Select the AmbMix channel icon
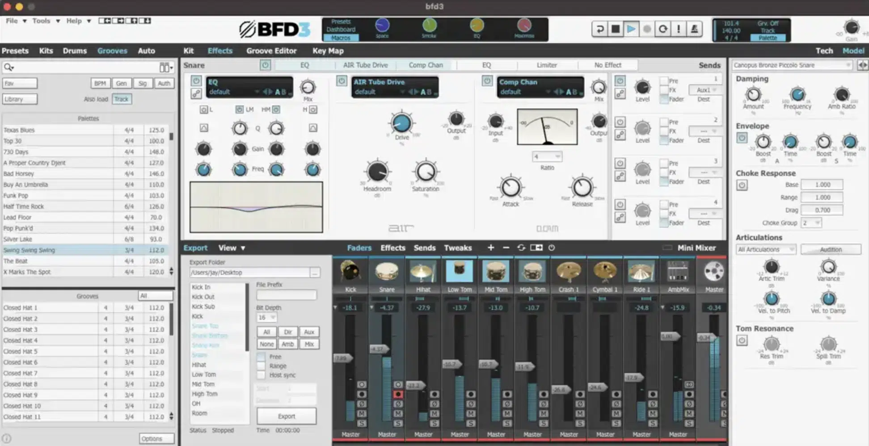This screenshot has width=869, height=446. (x=678, y=271)
